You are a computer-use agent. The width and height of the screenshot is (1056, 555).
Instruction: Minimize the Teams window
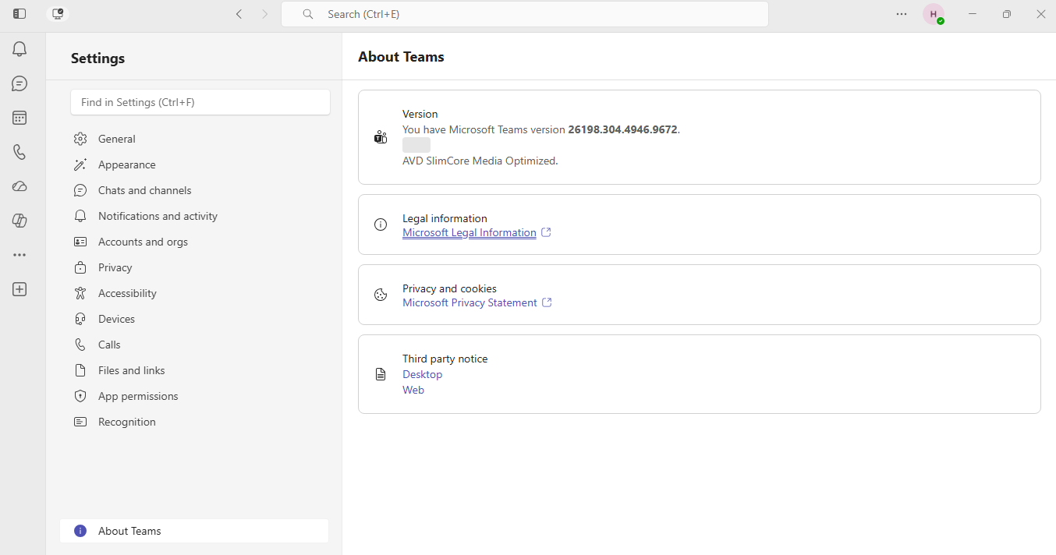pyautogui.click(x=973, y=14)
